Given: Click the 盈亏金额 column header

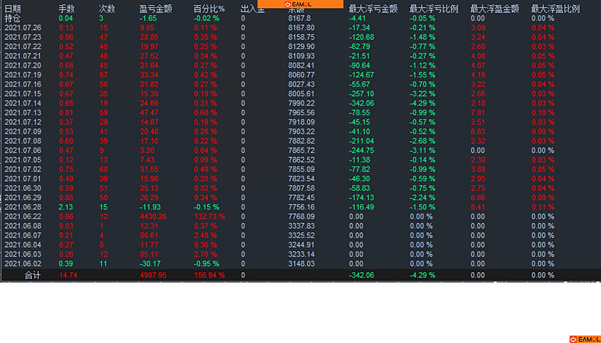Looking at the screenshot, I should tap(155, 9).
